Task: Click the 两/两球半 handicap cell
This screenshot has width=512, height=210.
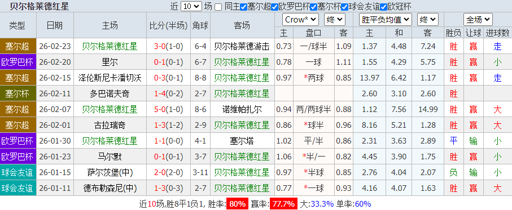Action: pos(313,109)
